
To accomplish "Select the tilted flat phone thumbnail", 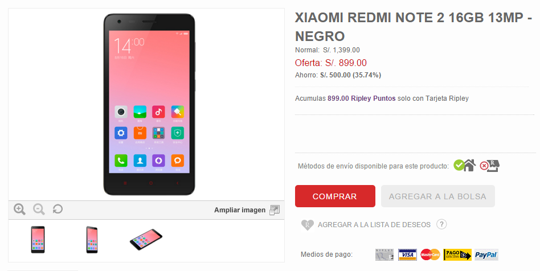I will [x=146, y=239].
